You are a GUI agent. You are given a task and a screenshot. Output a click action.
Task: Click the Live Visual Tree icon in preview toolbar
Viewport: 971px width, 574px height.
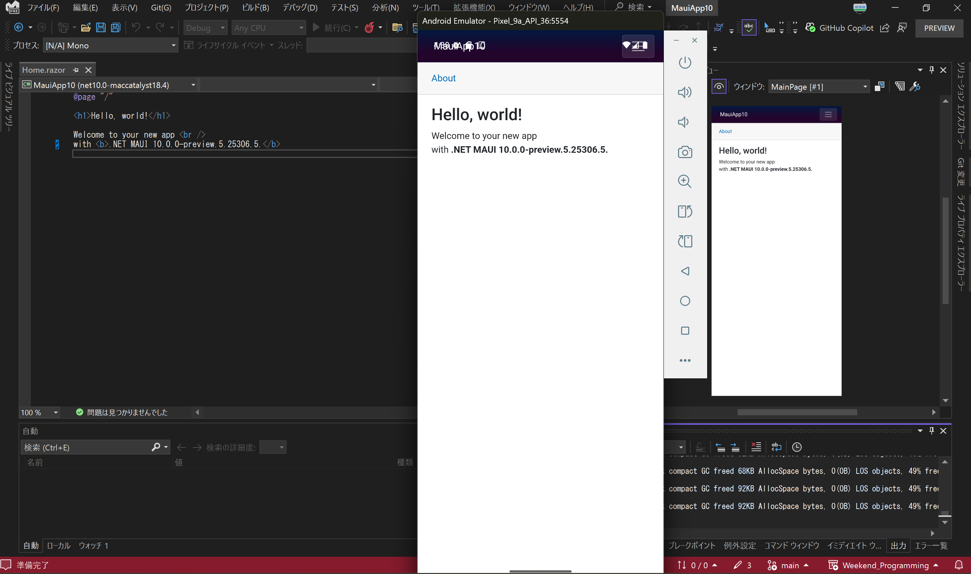click(x=900, y=86)
